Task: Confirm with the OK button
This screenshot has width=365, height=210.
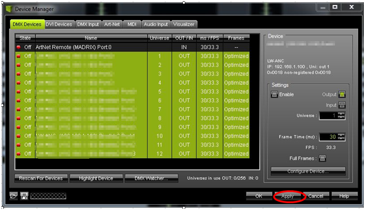Action: coord(259,196)
